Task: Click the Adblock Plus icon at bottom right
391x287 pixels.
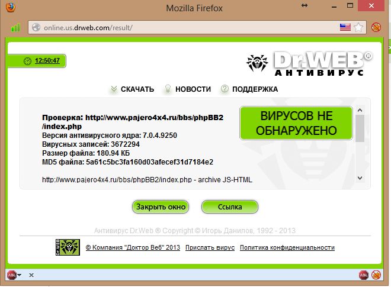Action: click(364, 275)
